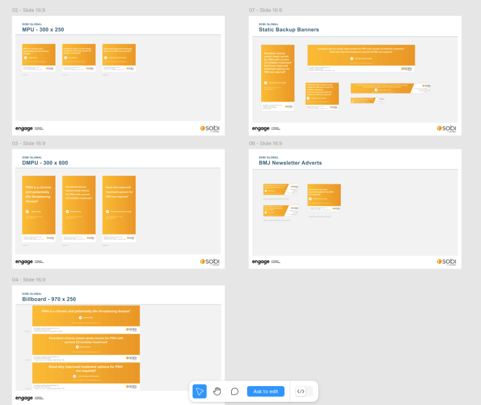This screenshot has width=481, height=405.
Task: Activate the Comment bubble tool
Action: tap(234, 391)
